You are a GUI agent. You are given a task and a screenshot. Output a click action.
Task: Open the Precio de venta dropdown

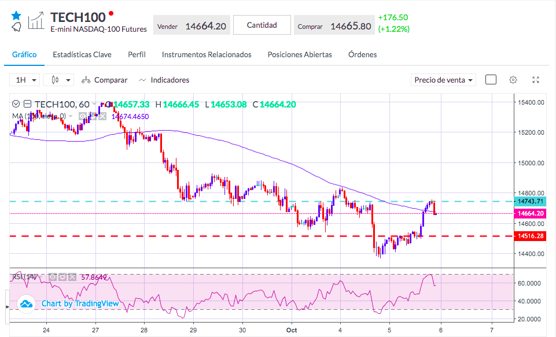pyautogui.click(x=443, y=80)
